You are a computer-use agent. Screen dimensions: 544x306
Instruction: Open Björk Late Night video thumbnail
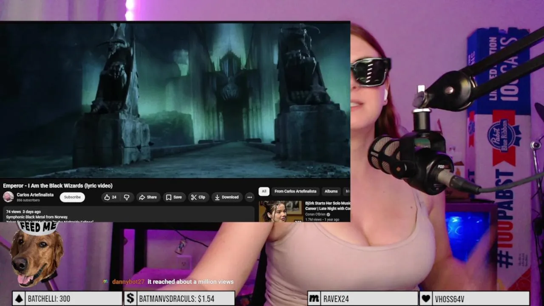[x=280, y=211]
